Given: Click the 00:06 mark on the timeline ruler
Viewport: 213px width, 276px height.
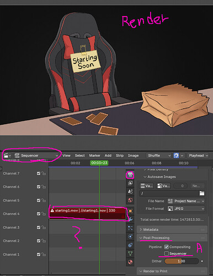Looking at the screenshot, I should pos(129,163).
